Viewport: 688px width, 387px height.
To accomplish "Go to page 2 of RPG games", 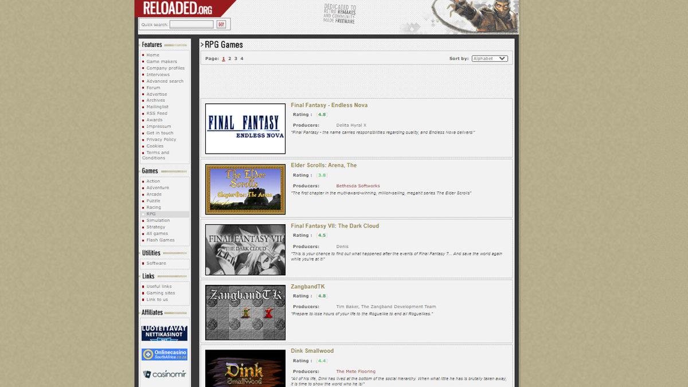I will click(229, 58).
